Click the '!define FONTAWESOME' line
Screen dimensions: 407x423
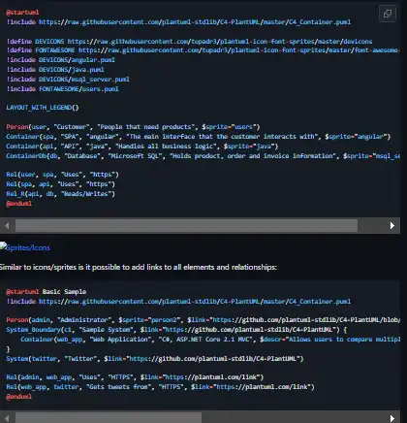tap(203, 50)
